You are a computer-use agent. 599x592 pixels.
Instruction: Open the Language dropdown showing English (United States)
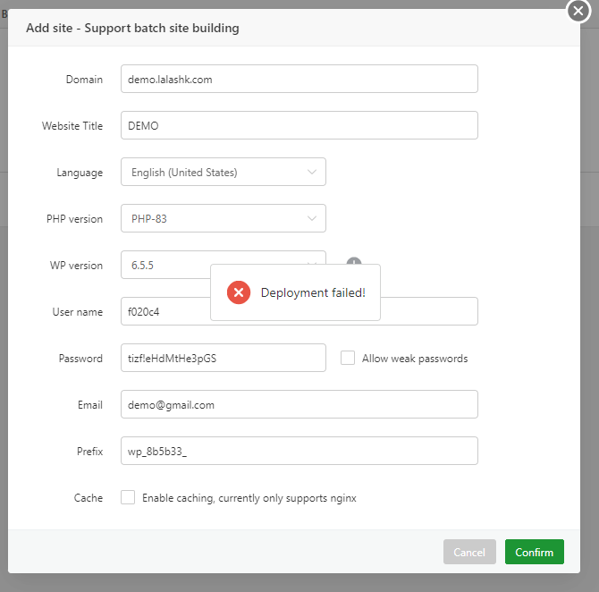tap(223, 172)
